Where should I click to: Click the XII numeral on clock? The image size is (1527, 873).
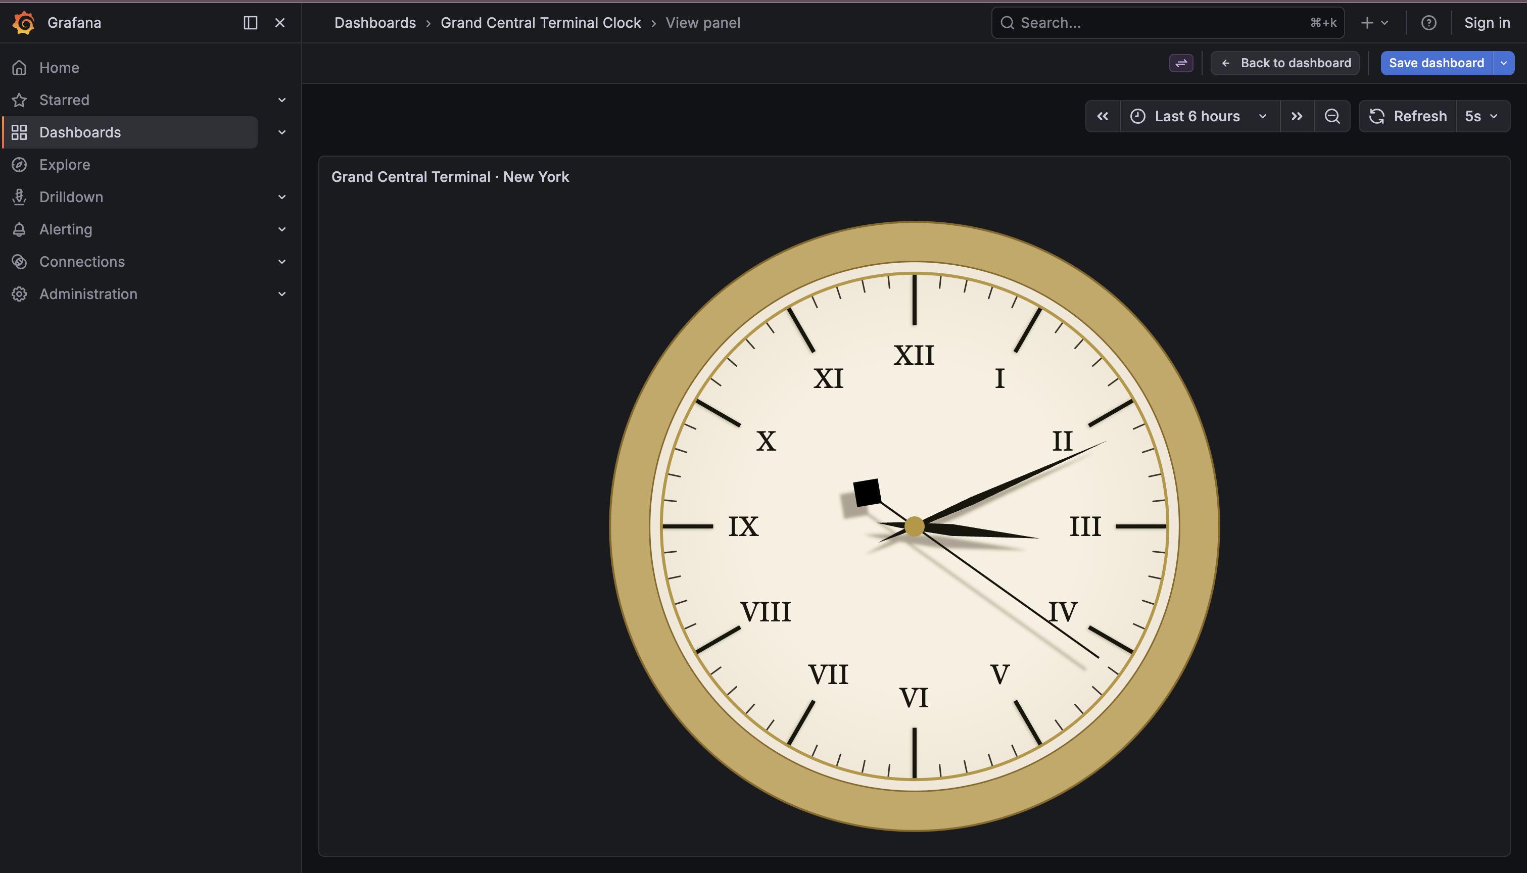pos(914,355)
